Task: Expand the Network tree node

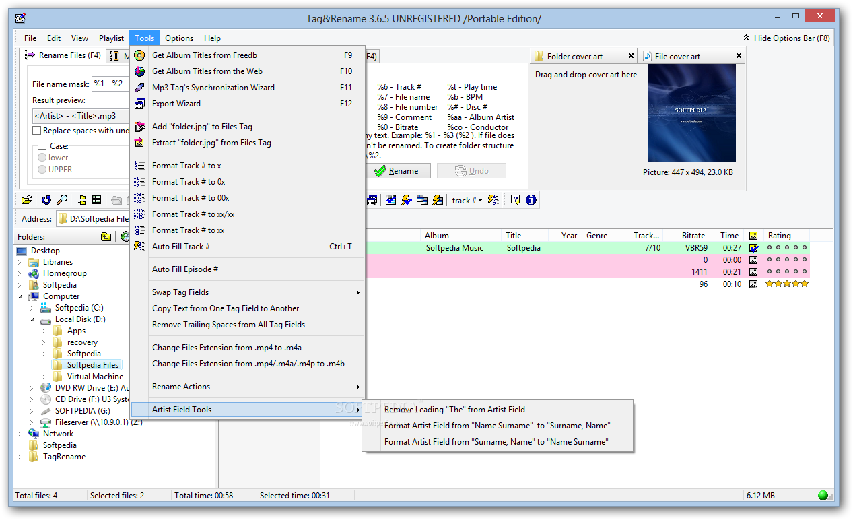Action: [x=20, y=434]
